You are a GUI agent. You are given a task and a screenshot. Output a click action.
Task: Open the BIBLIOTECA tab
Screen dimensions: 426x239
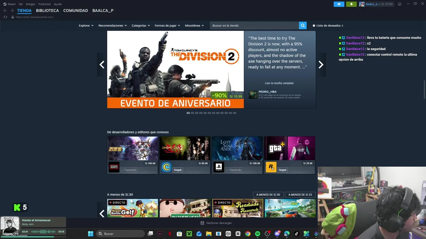click(x=47, y=11)
